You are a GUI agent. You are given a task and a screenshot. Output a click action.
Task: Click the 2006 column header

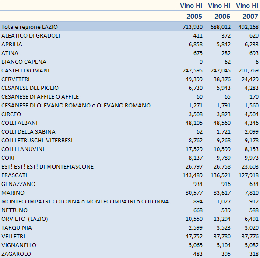222,17
